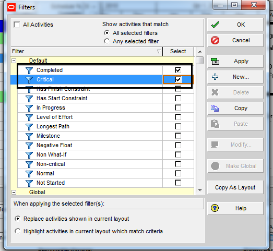Collapse the Default filter group
273x251 pixels.
[x=14, y=61]
